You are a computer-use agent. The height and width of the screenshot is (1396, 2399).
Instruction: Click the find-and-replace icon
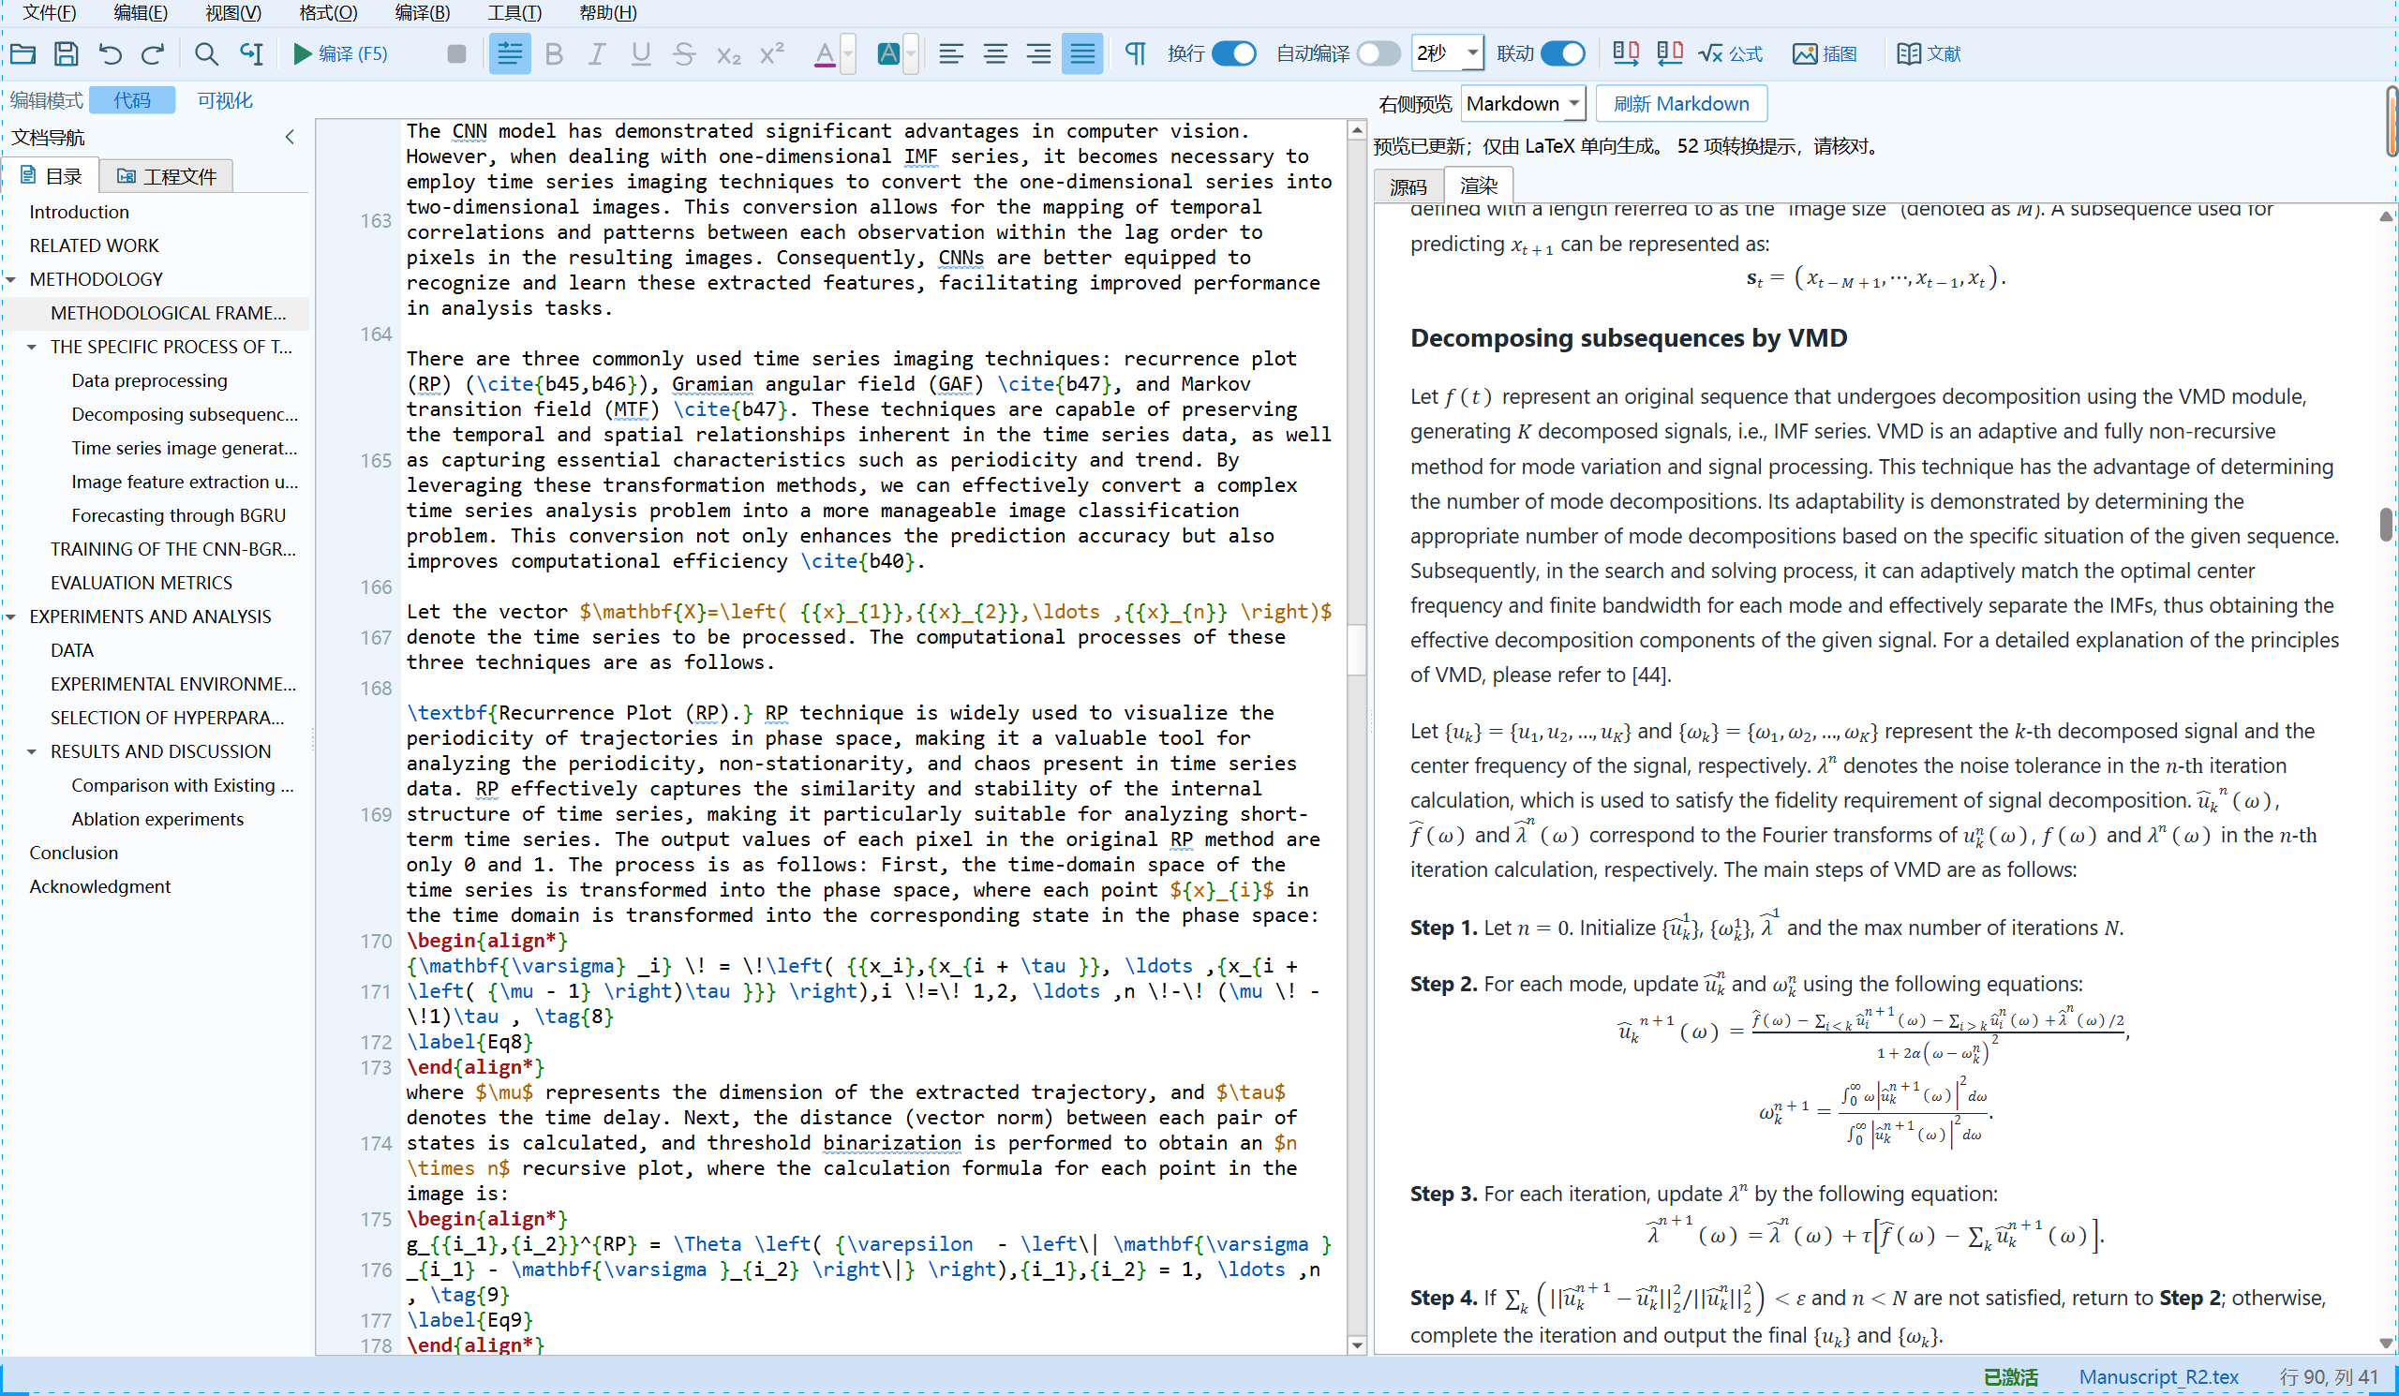tap(250, 53)
